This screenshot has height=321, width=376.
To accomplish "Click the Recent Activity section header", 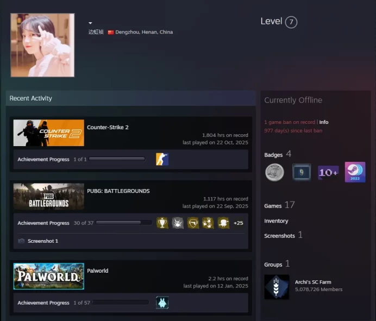I will [131, 98].
